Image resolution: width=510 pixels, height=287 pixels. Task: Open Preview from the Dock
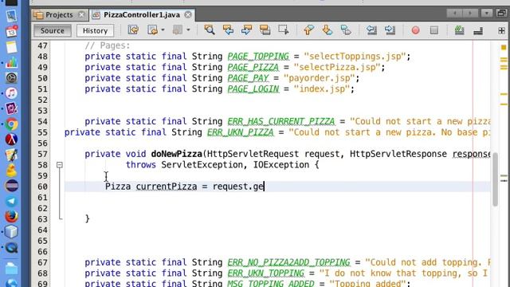pos(11,15)
